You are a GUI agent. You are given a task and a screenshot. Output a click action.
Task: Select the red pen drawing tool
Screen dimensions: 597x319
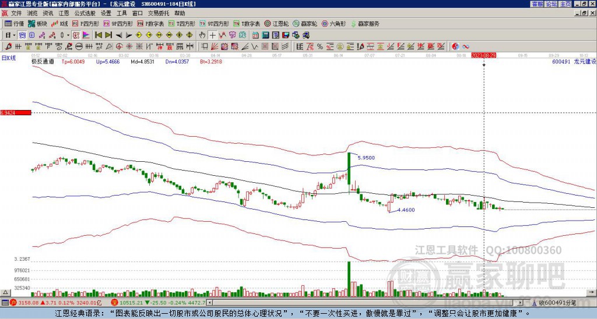point(8,47)
